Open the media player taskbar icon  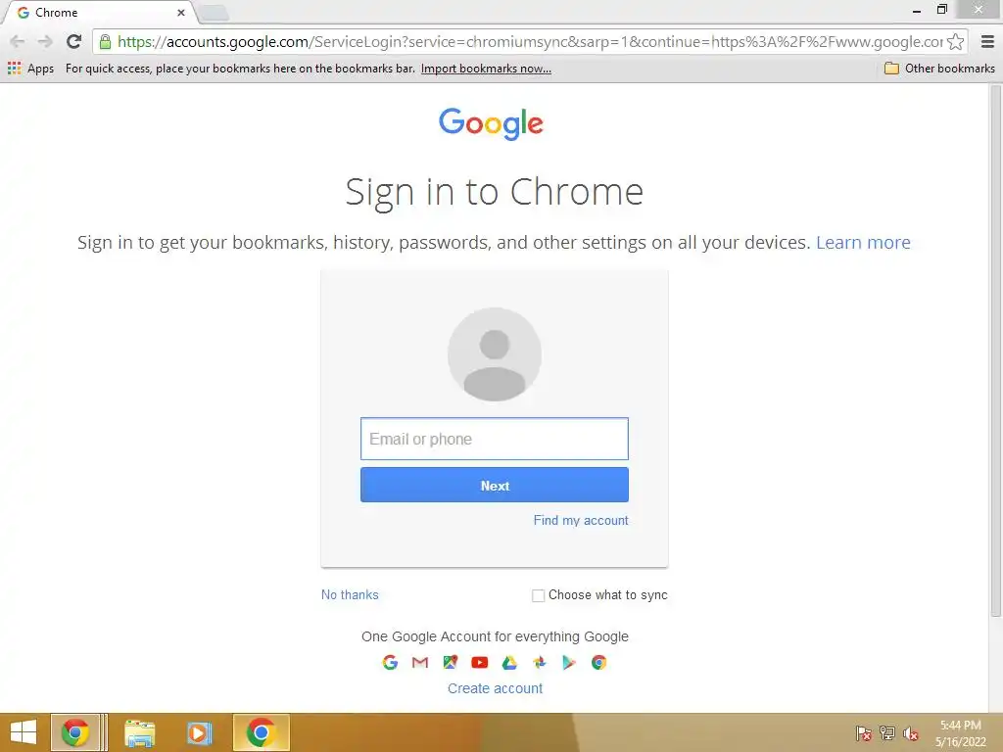coord(199,732)
